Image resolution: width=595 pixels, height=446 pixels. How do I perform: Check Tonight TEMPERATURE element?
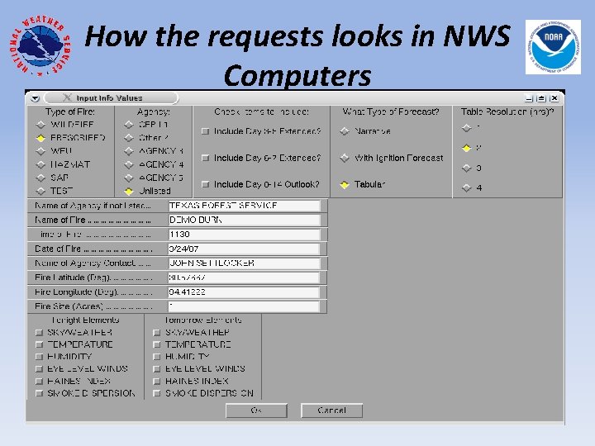[39, 344]
